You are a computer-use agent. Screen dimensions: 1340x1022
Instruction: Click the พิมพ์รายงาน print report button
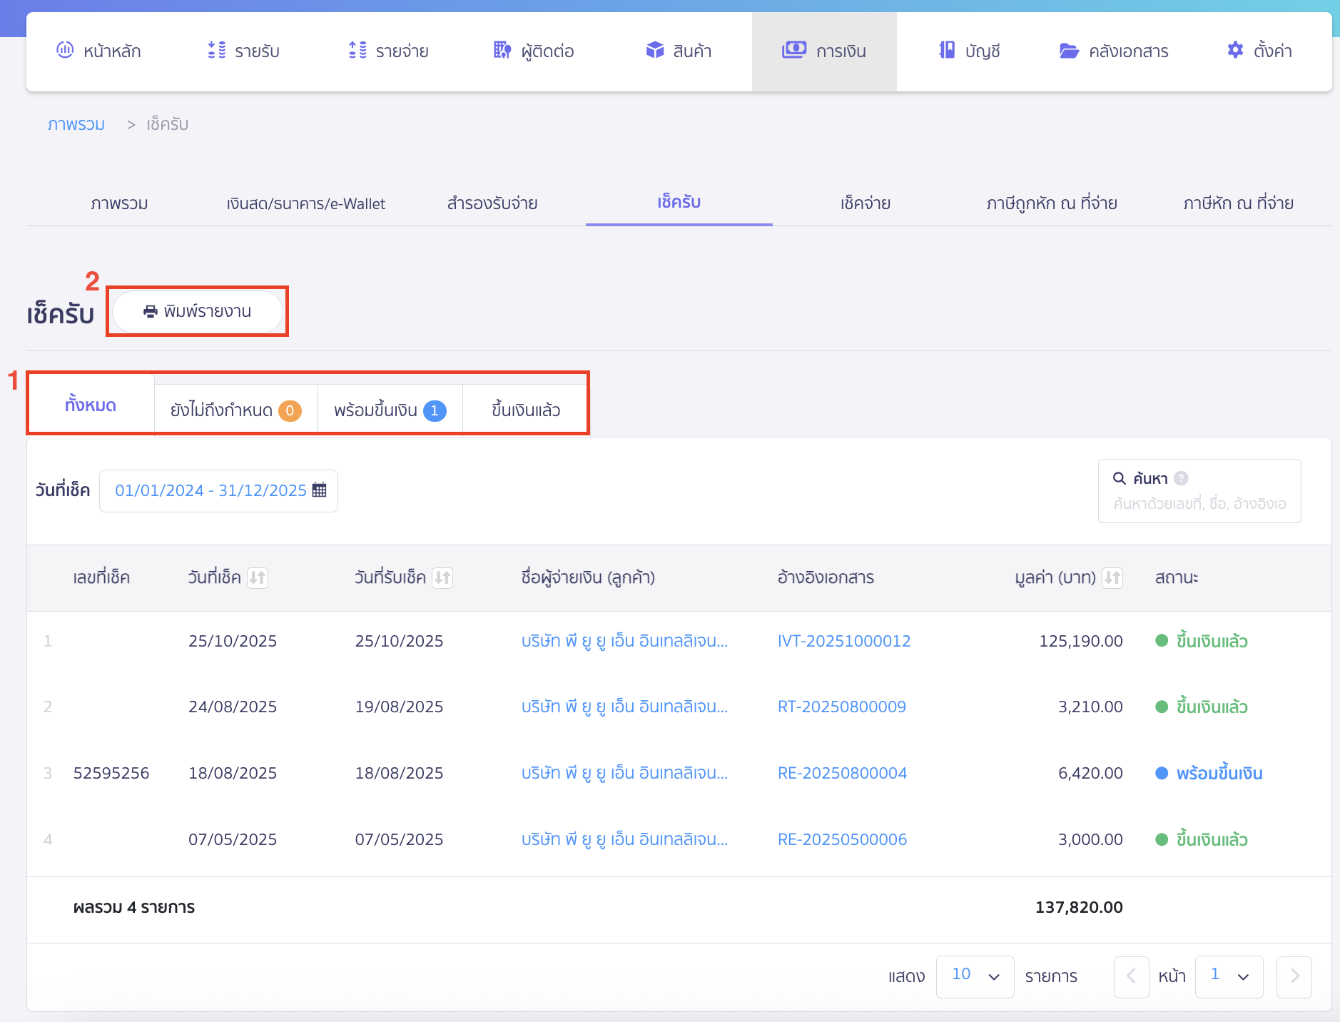click(198, 311)
